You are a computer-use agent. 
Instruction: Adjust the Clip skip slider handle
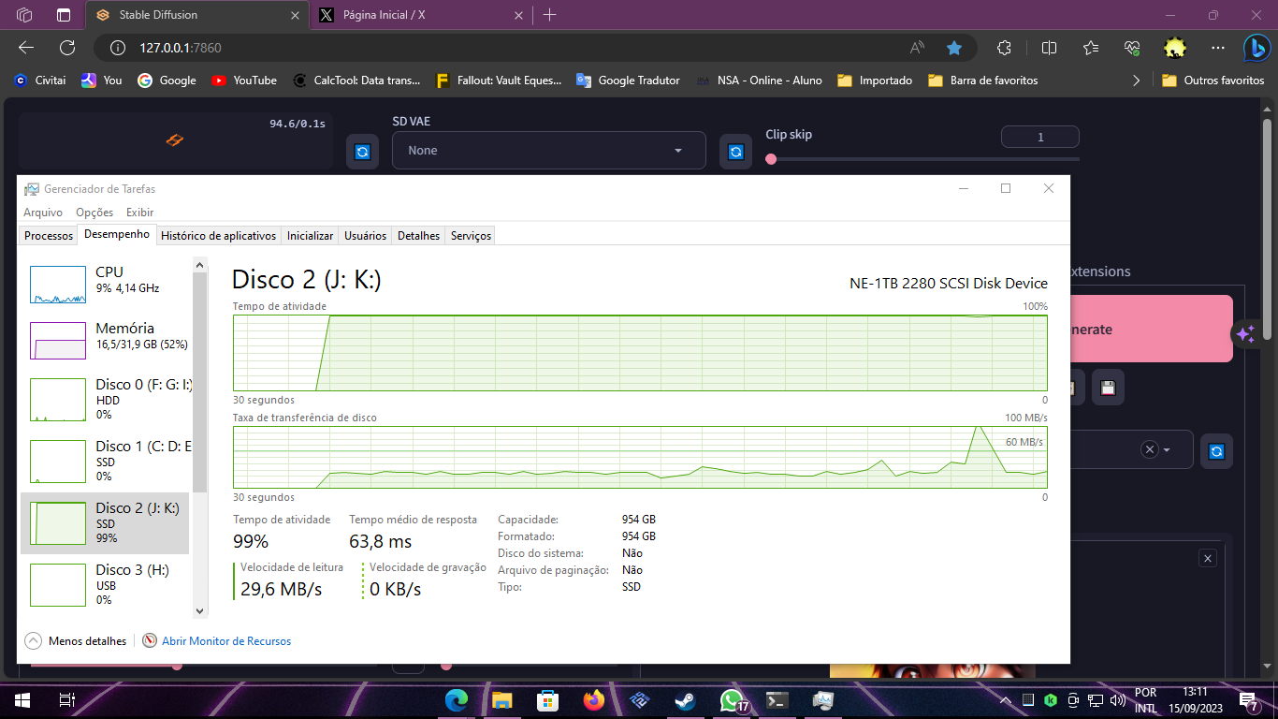click(771, 159)
